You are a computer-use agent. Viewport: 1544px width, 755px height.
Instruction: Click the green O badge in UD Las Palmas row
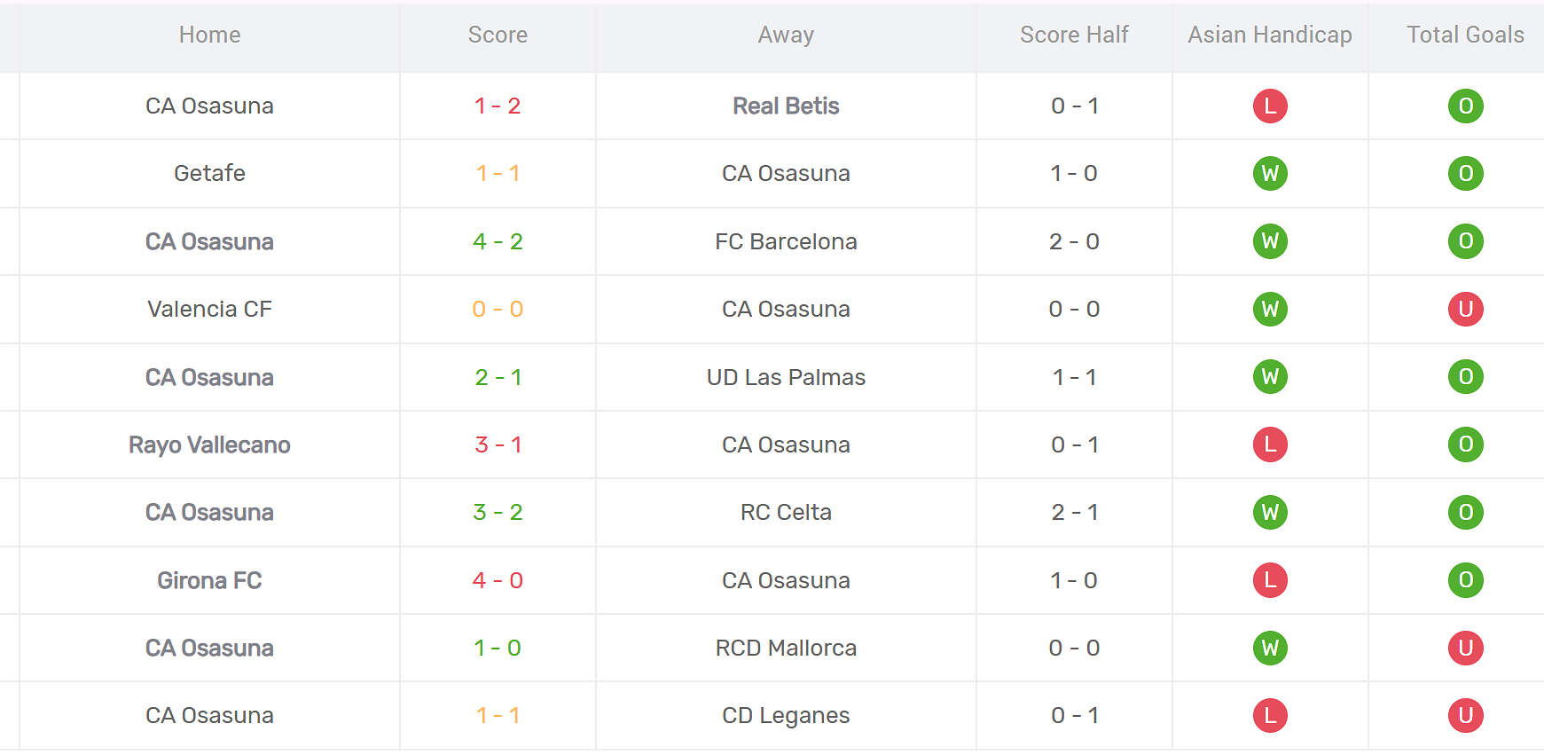[x=1465, y=377]
